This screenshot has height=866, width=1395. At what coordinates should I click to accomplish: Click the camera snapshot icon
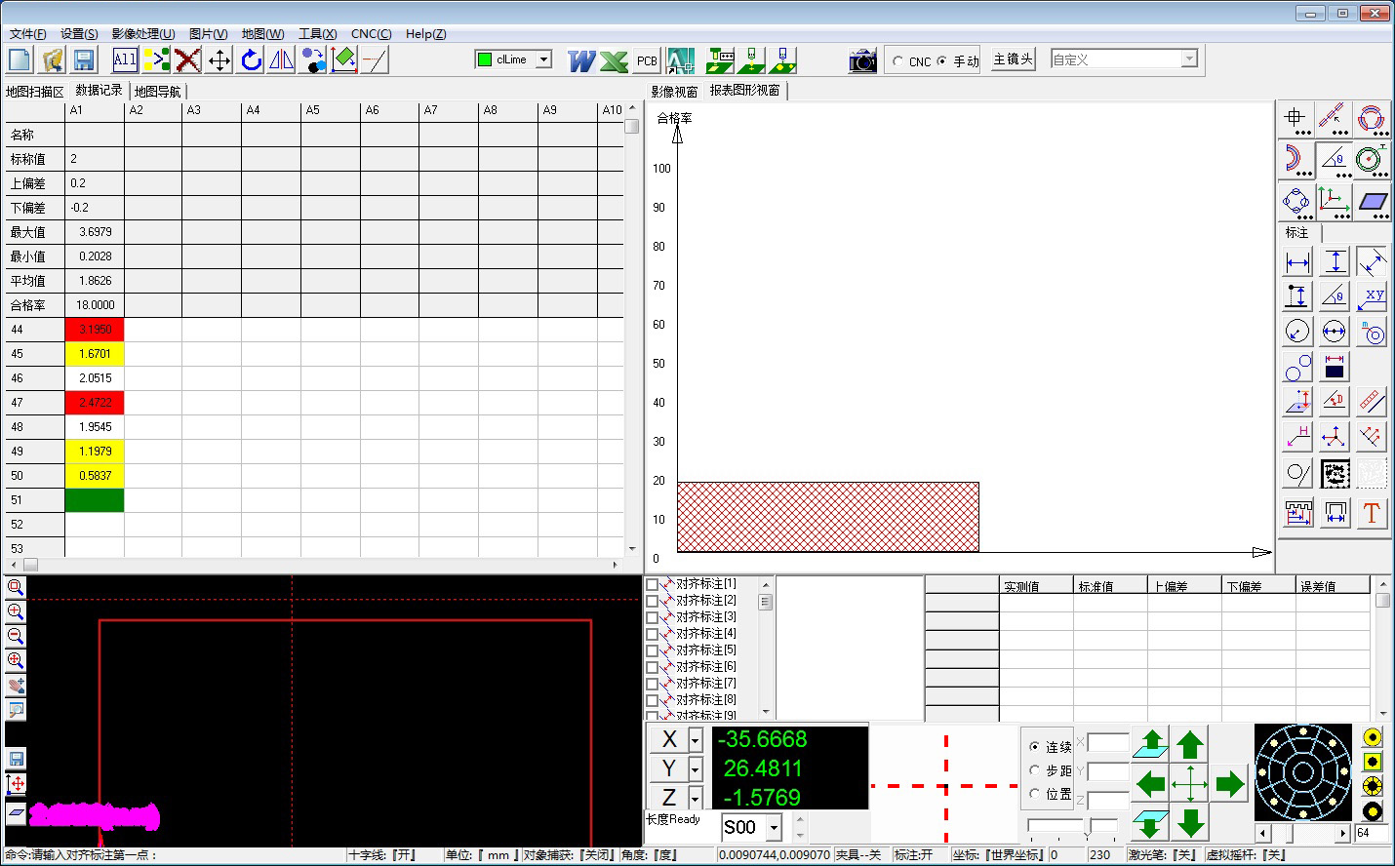[862, 60]
